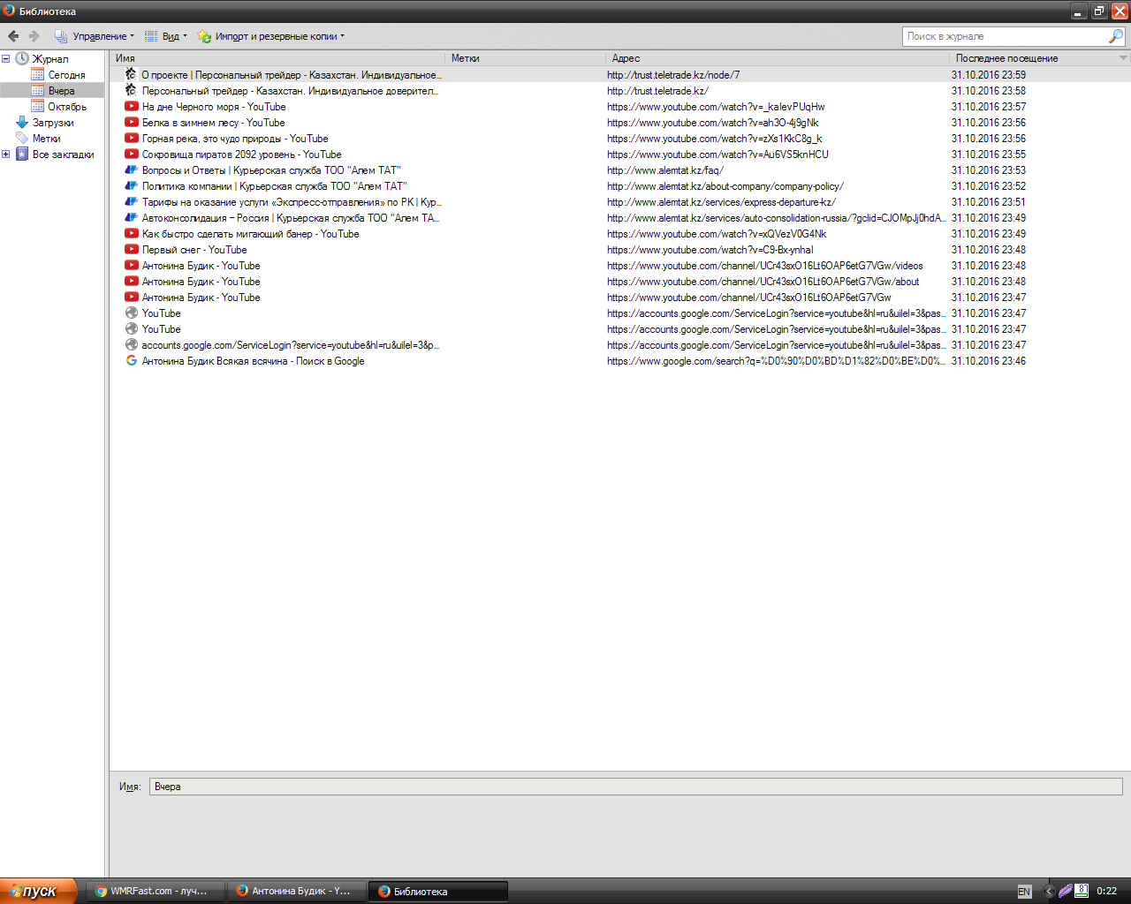
Task: Click Алем ТАТ icon of Политика компании
Action: click(131, 186)
